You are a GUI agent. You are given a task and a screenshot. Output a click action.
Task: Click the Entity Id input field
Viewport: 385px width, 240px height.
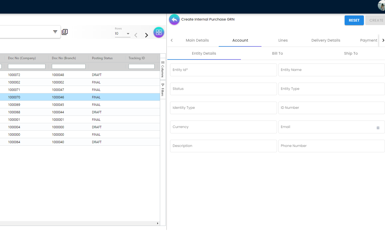click(223, 70)
